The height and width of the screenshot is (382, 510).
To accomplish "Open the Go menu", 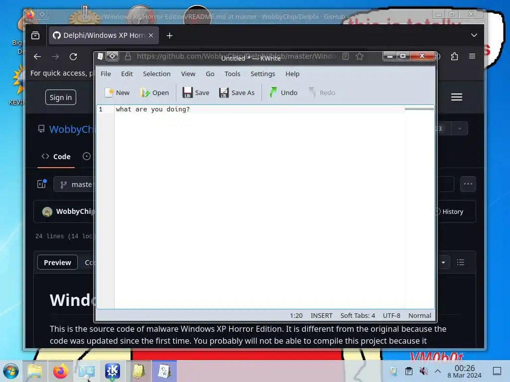I will [x=210, y=74].
